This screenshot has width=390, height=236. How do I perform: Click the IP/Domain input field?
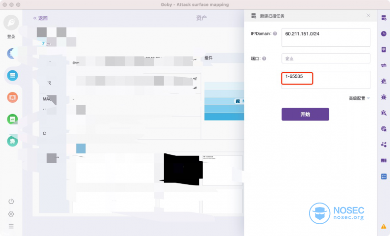pos(326,37)
